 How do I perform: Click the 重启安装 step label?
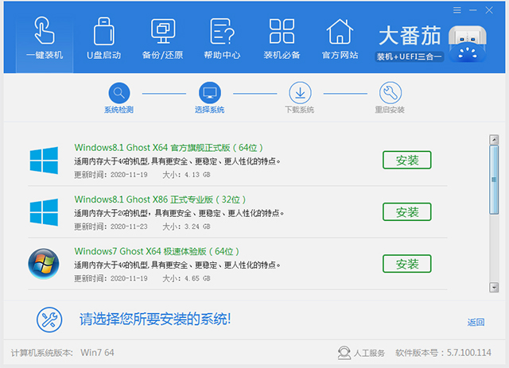coord(390,110)
